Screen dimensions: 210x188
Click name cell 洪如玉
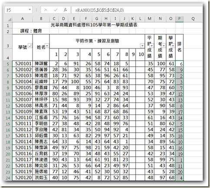[41, 178]
